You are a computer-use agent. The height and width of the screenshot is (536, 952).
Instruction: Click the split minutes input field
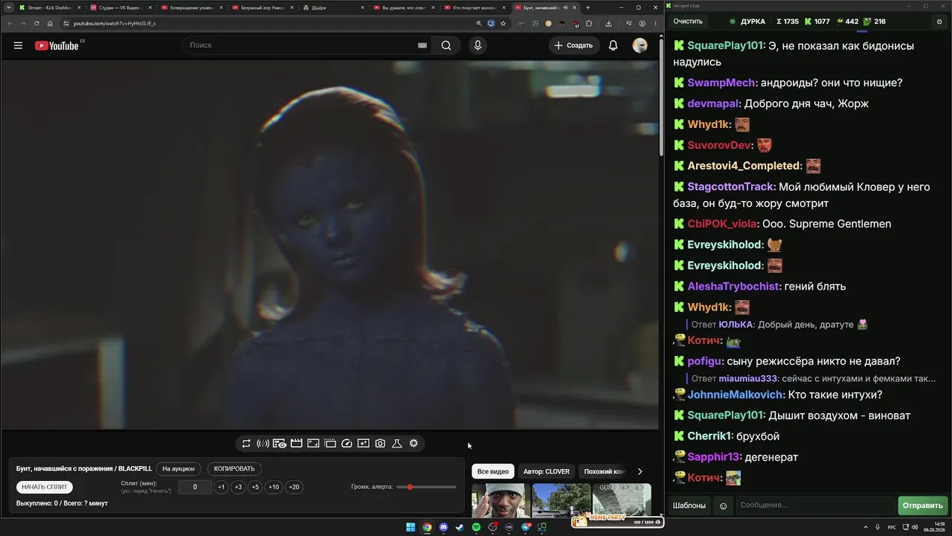tap(195, 488)
